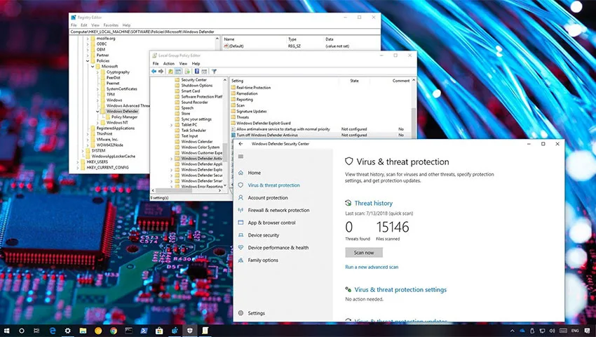This screenshot has width=596, height=337.
Task: Collapse the Windows Defender key in Registry Editor
Action: (97, 111)
